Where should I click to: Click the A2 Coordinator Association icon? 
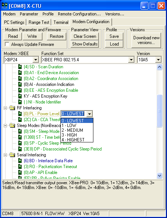(x=20, y=79)
